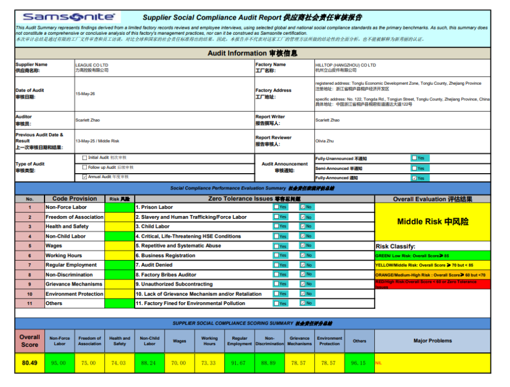The width and height of the screenshot is (510, 387).
Task: Check Yes for Business Registration
Action: pyautogui.click(x=276, y=256)
